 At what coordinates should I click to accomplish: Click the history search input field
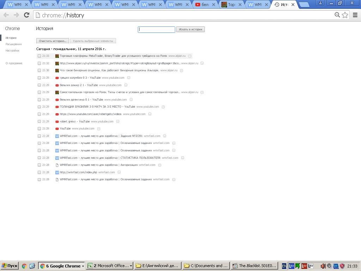tap(157, 30)
